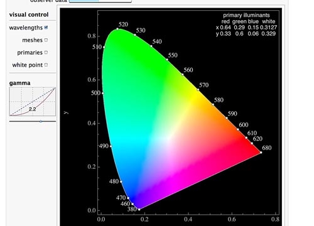Click the 520 nm wavelength marker
The height and width of the screenshot is (226, 314).
pos(117,29)
